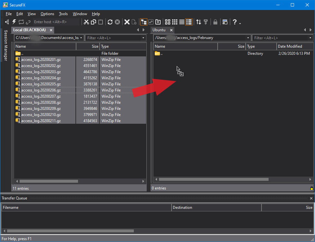Switch to List view

coord(182,22)
